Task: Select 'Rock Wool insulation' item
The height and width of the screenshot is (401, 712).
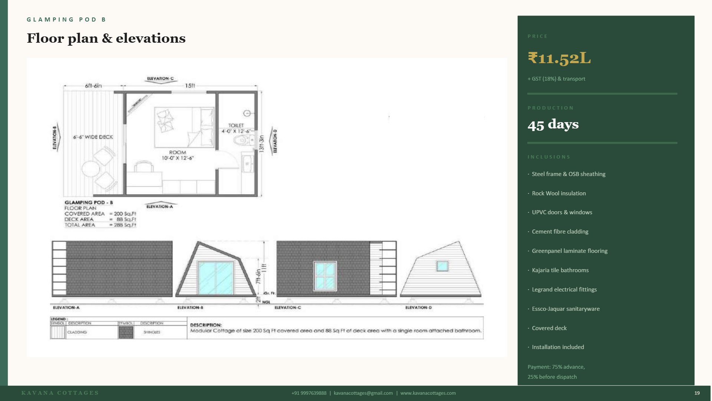Action: (559, 193)
